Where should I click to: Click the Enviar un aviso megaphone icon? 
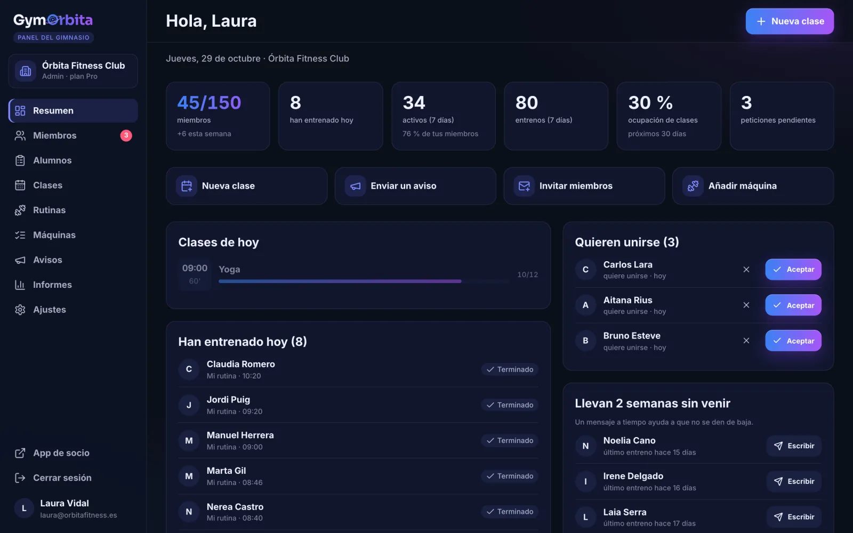(355, 186)
